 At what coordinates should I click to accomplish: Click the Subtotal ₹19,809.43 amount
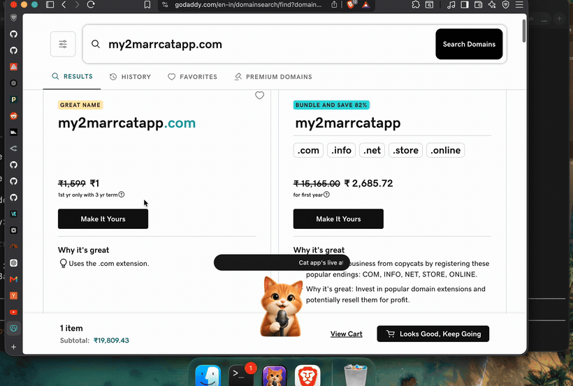(x=112, y=341)
